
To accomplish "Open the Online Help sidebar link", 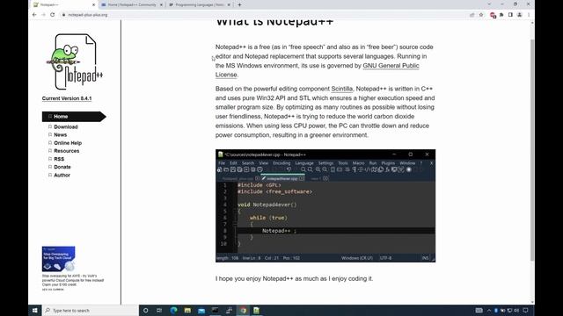I will coord(68,143).
